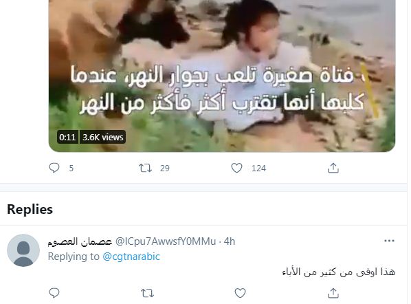
Task: Open the three-dot menu on the reply
Action: coord(389,241)
